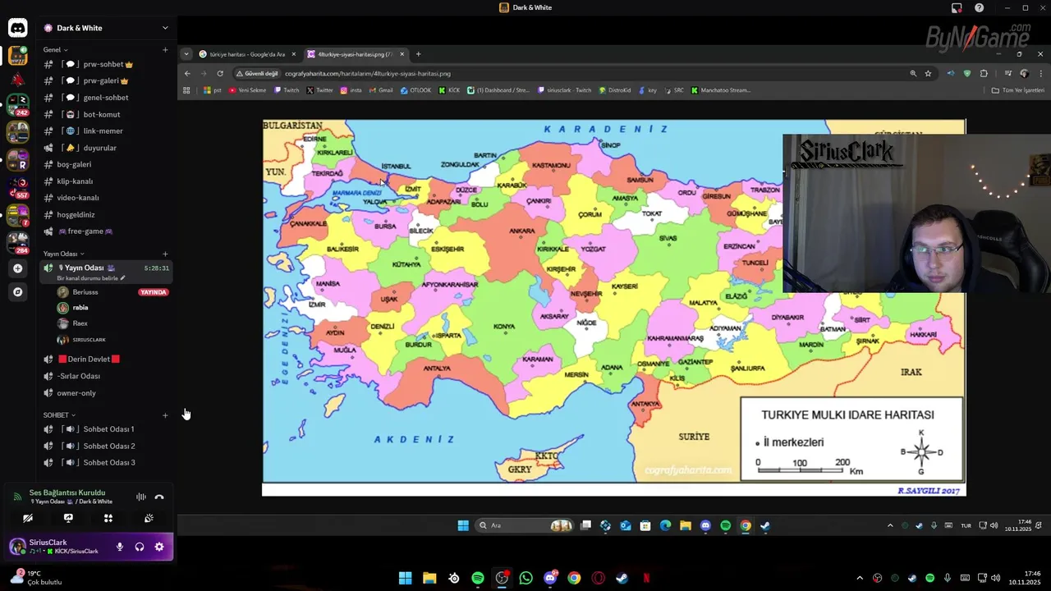The width and height of the screenshot is (1051, 591).
Task: Open DistroKid bookmark in bookmarks bar
Action: pyautogui.click(x=615, y=90)
